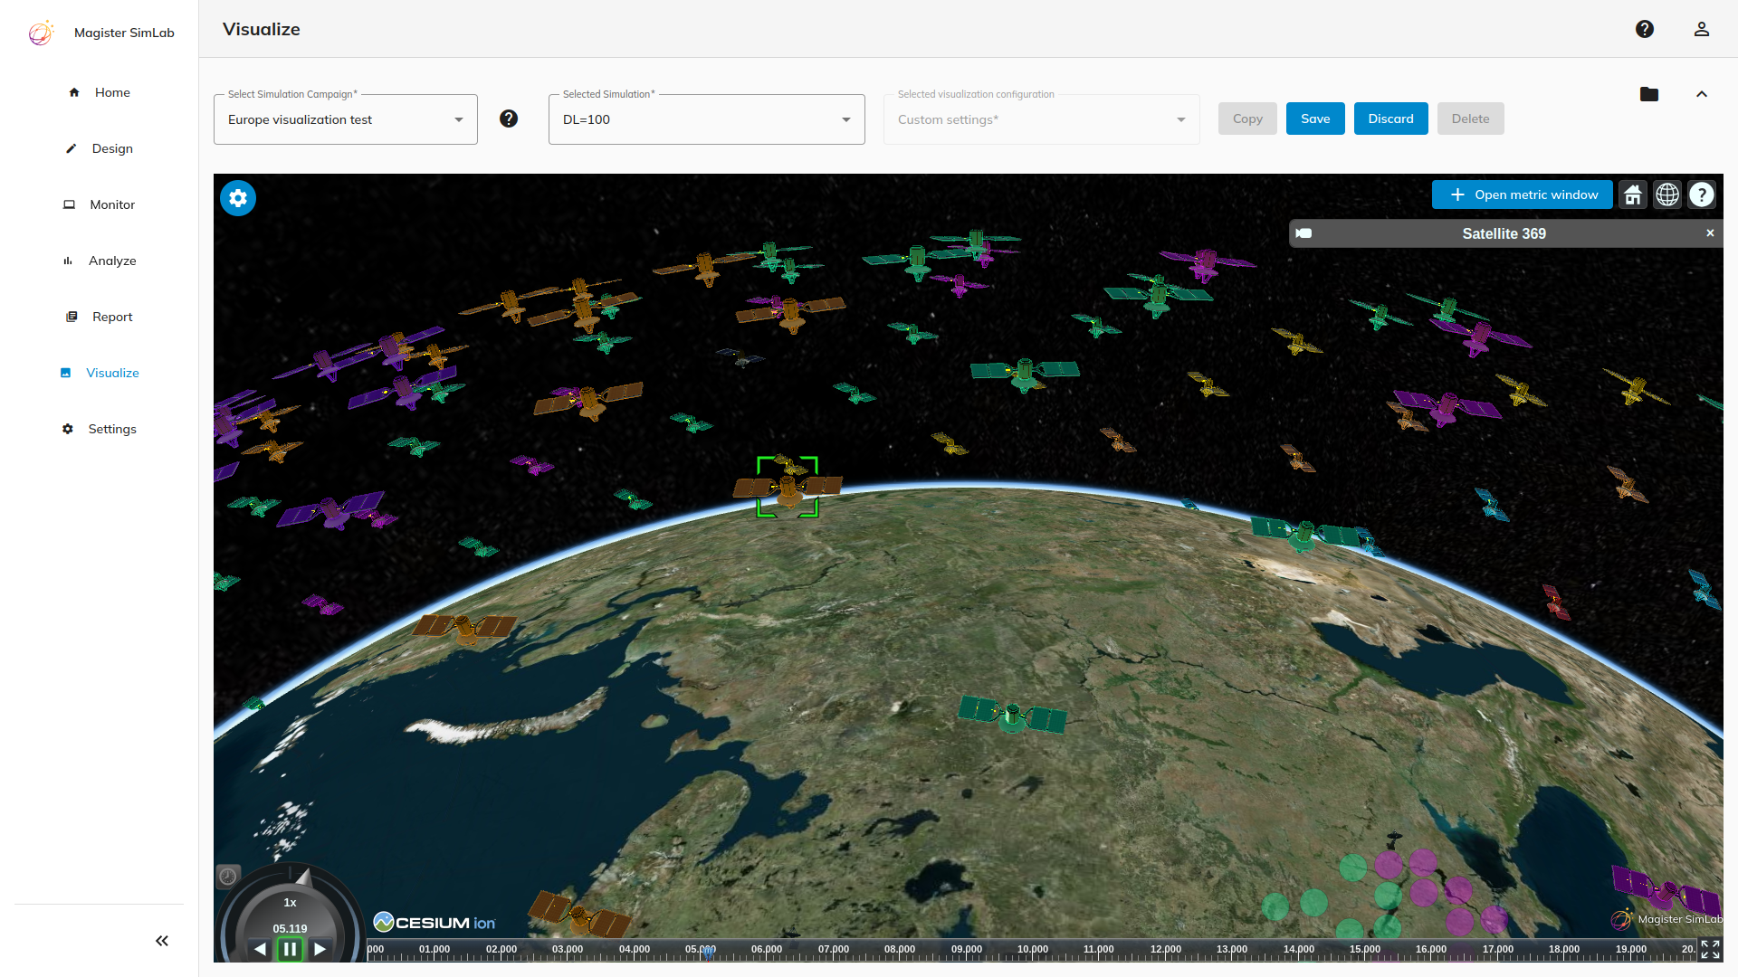Click the Copy button
The width and height of the screenshot is (1738, 977).
tap(1247, 119)
